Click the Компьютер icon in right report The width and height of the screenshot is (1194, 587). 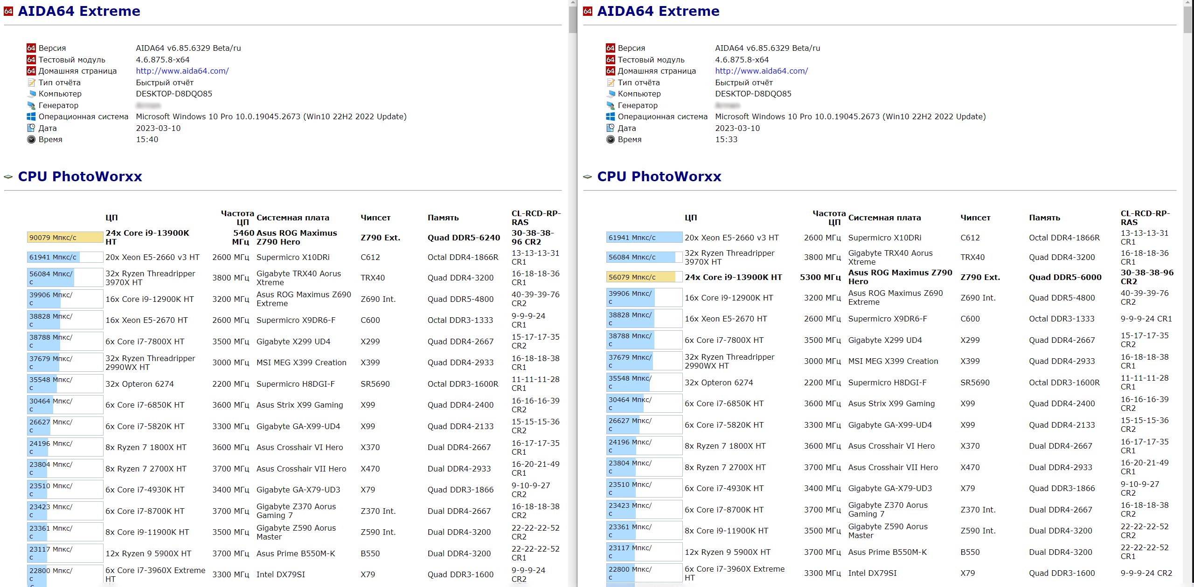tap(611, 94)
